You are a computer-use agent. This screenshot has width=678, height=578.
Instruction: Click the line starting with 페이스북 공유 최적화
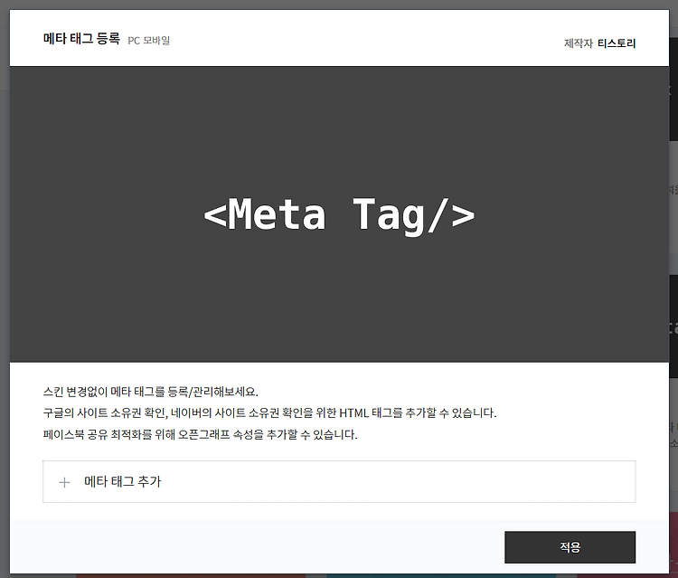200,434
